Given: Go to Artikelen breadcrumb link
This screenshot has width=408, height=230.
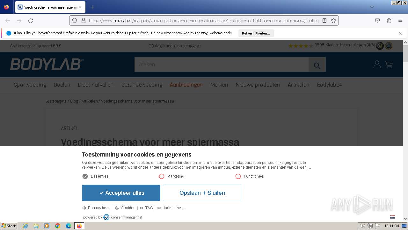Looking at the screenshot, I should point(90,101).
